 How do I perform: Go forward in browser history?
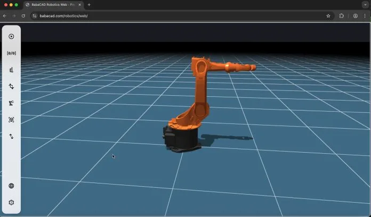(14, 16)
